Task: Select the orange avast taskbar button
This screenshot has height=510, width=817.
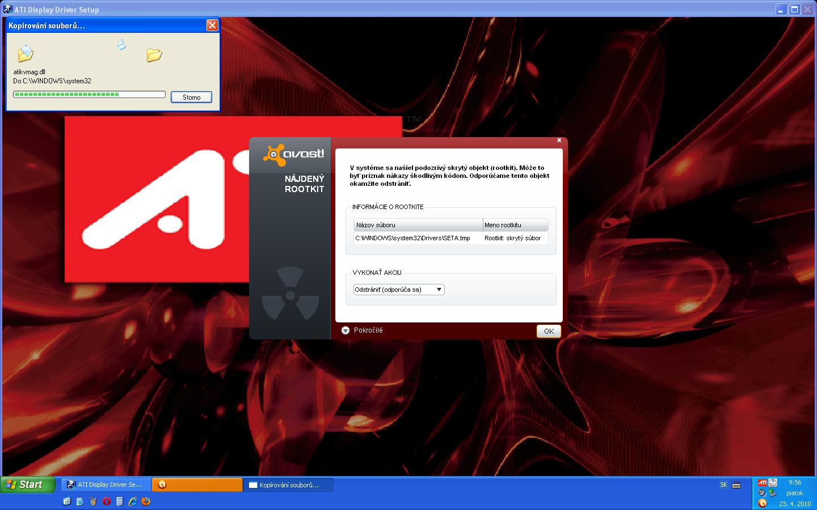Action: click(197, 485)
